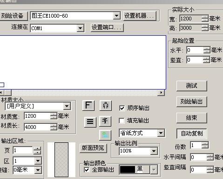This screenshot has height=179, width=223.
Task: Click the 份数 copies field
Action: tap(196, 146)
